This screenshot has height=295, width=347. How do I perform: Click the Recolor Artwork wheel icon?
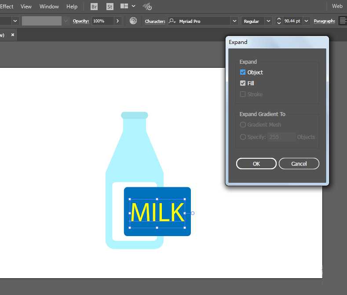click(x=134, y=21)
